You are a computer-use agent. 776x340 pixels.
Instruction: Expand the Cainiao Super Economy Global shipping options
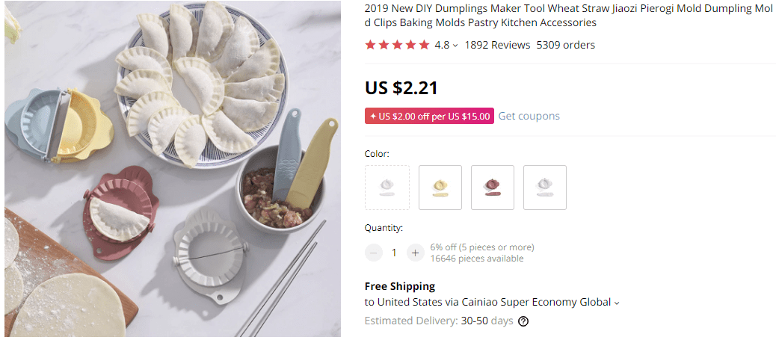(617, 303)
